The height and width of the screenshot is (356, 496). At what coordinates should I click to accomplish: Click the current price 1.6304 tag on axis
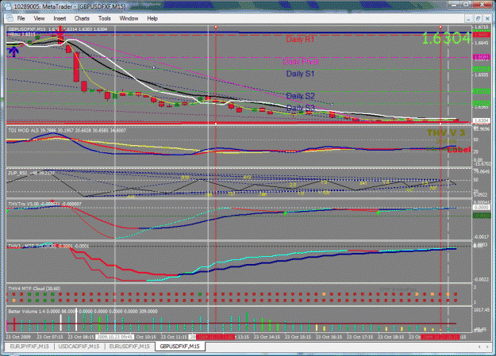pos(481,121)
